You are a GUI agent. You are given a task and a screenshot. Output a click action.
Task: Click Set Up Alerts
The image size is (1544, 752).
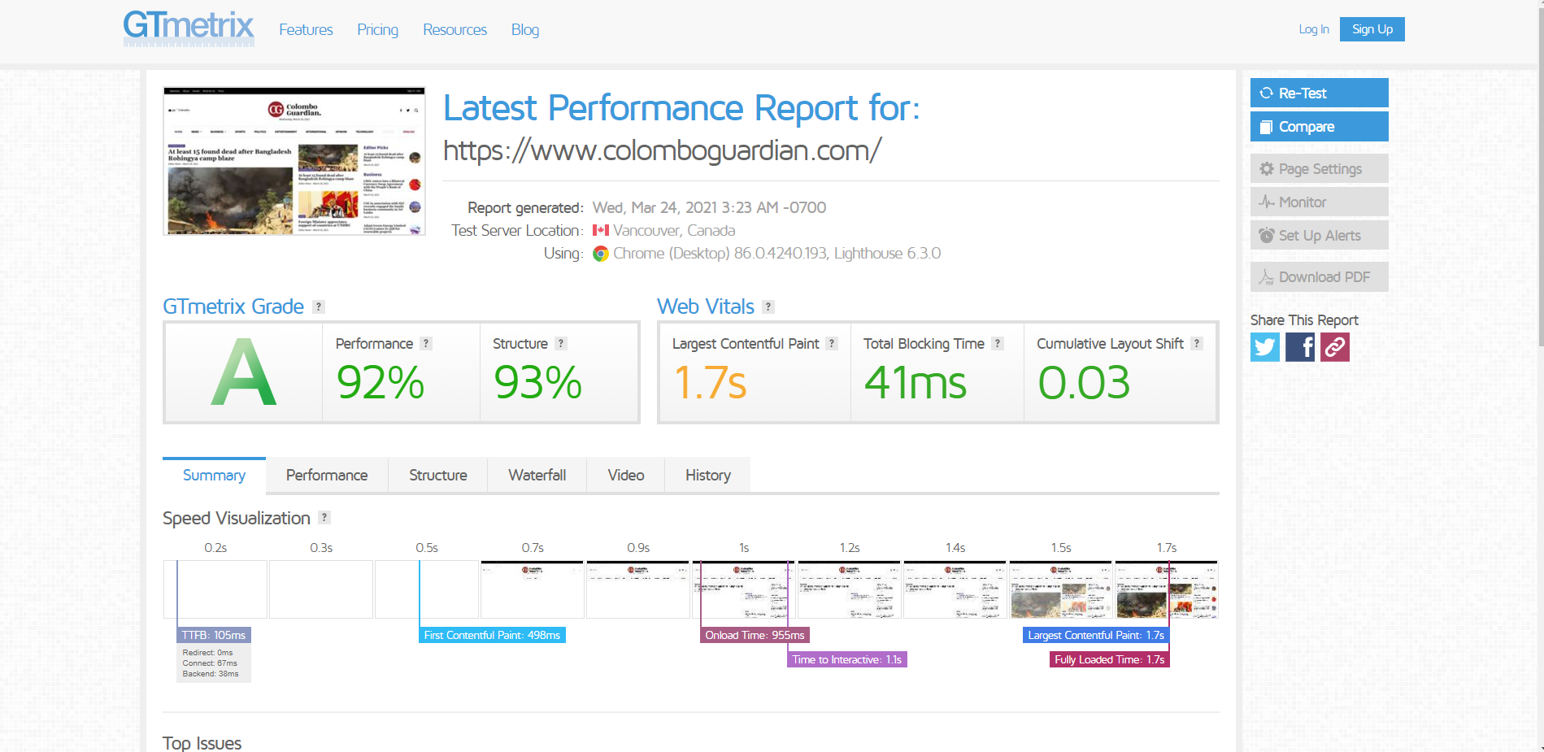(x=1319, y=235)
